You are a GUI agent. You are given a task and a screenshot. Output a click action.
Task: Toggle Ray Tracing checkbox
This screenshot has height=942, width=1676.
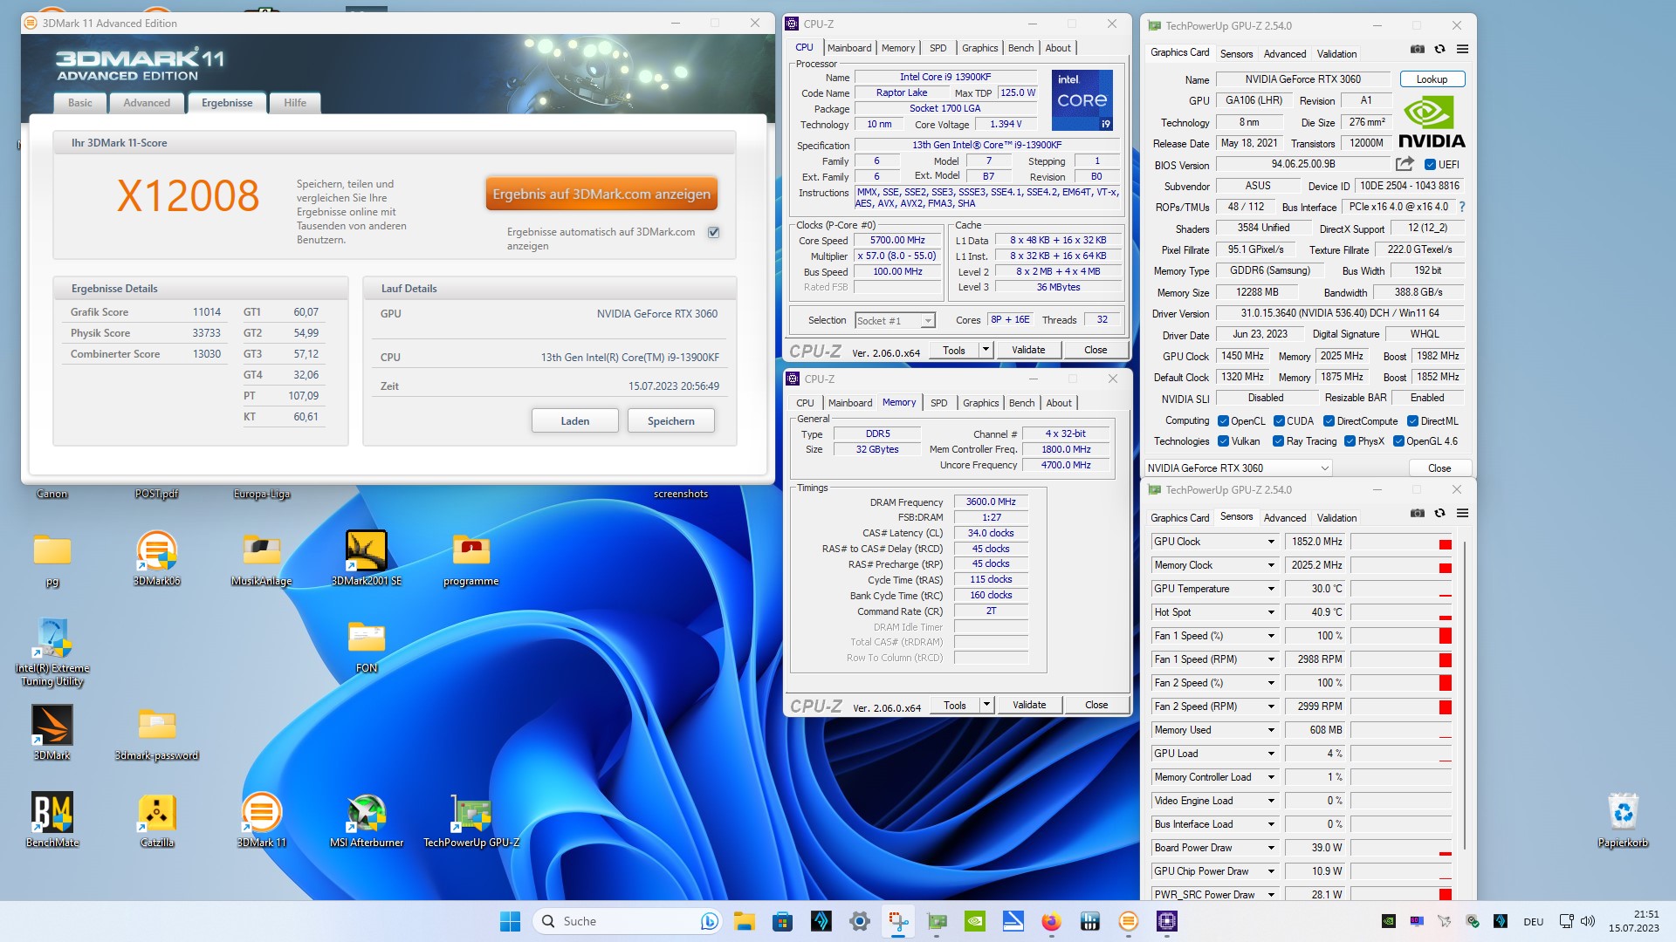click(x=1278, y=441)
